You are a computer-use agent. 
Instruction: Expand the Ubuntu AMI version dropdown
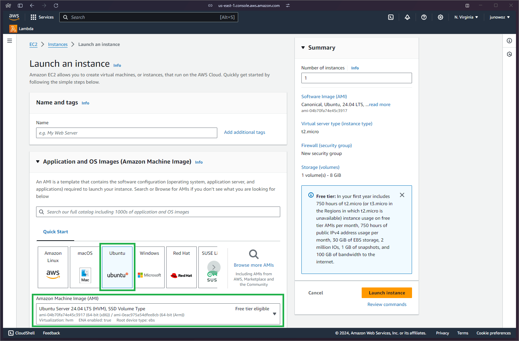coord(275,314)
